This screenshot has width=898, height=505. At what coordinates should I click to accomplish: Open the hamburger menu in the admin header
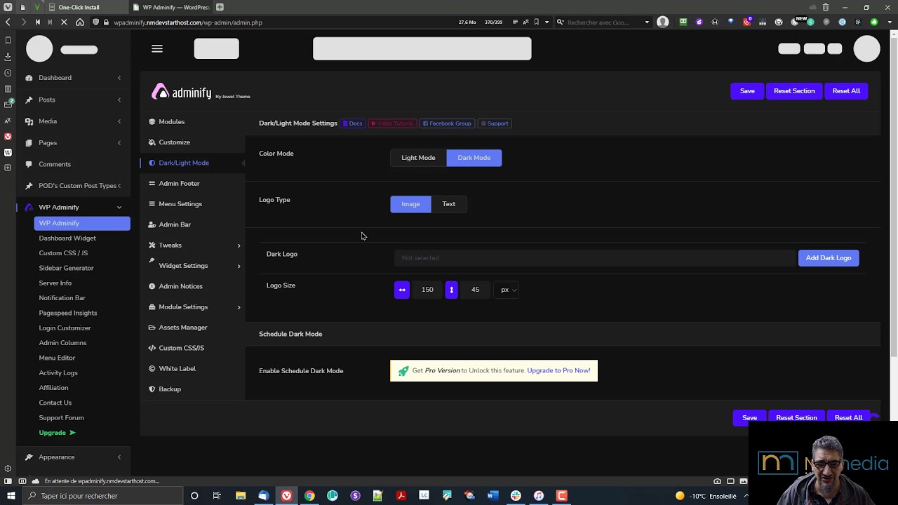coord(157,48)
